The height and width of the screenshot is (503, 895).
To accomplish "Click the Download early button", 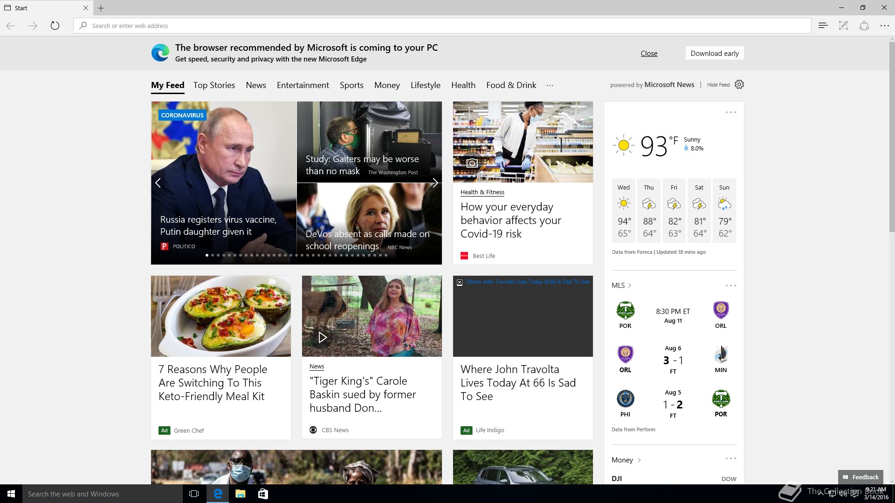I will [715, 53].
